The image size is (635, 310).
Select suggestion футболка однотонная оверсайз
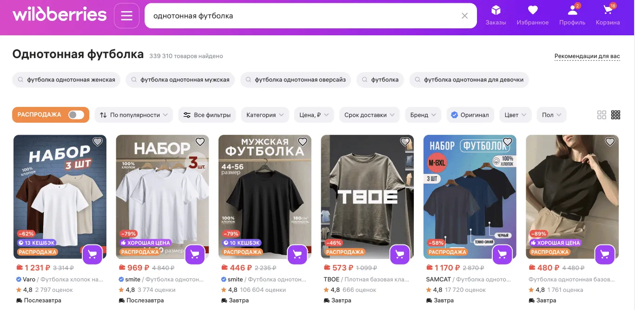click(295, 79)
